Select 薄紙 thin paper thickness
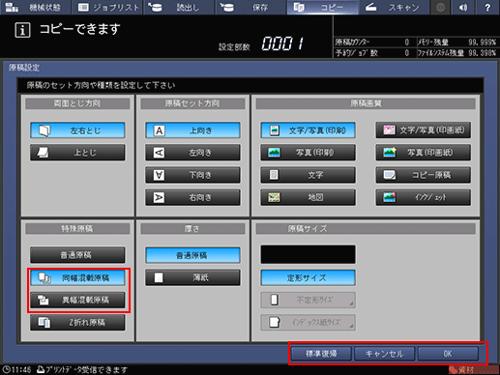500x375 pixels. click(192, 277)
